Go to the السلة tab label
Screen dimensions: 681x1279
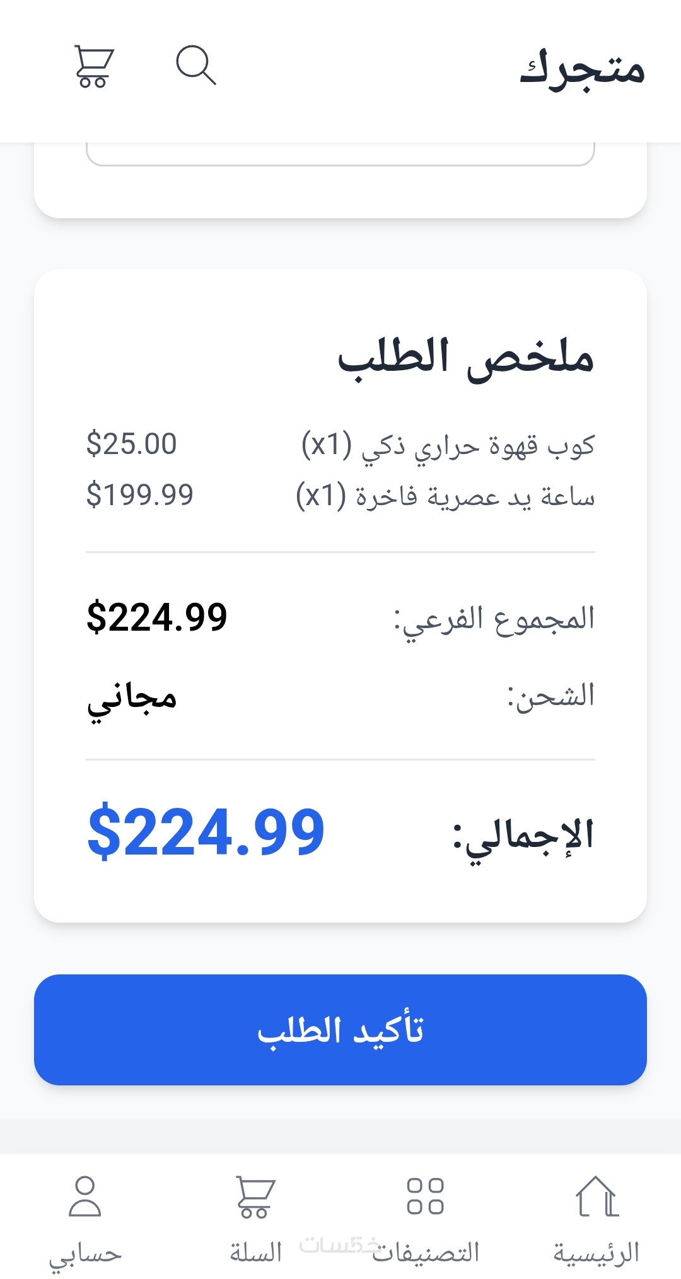coord(255,1253)
